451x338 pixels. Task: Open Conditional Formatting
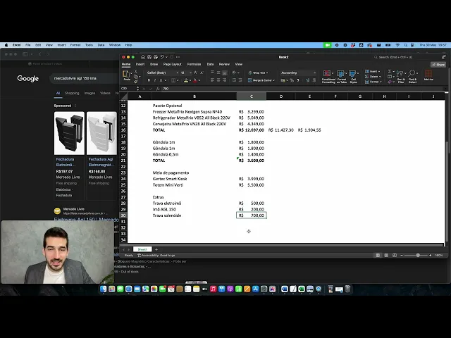coord(328,77)
